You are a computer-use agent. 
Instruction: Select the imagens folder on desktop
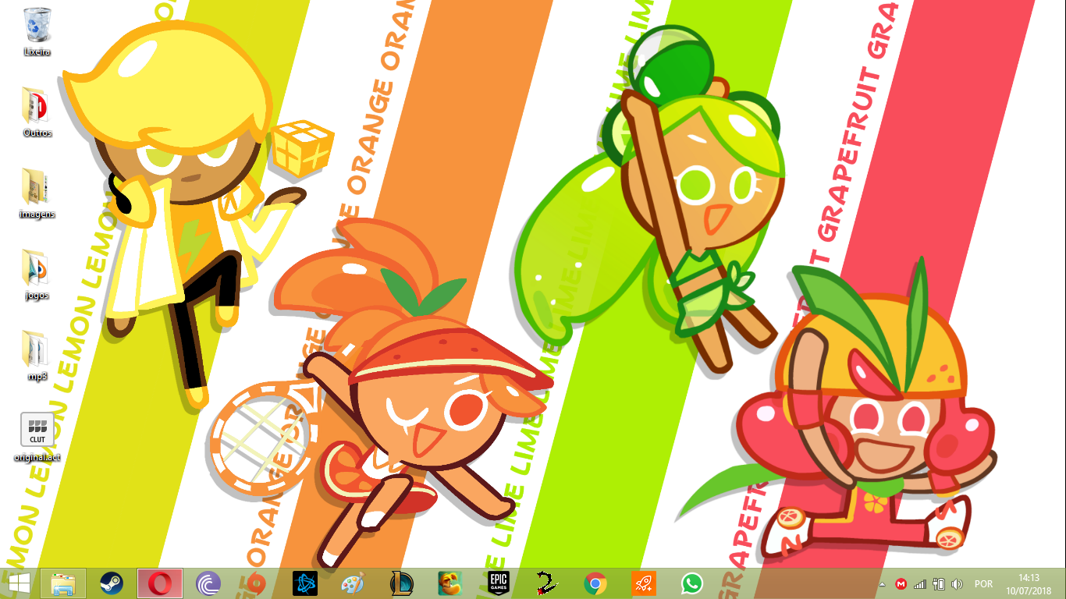(37, 193)
